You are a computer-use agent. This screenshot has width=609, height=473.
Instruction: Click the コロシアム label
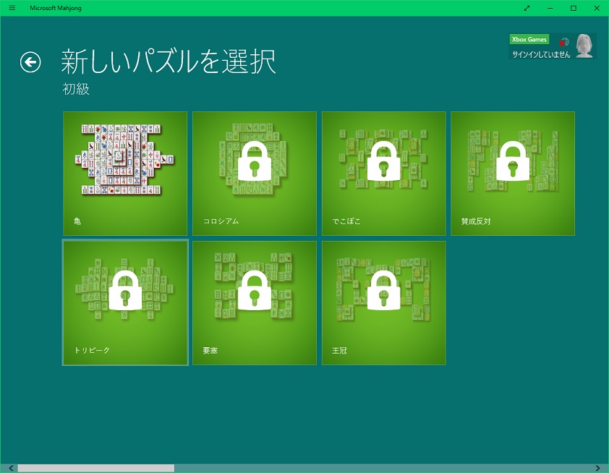point(221,221)
